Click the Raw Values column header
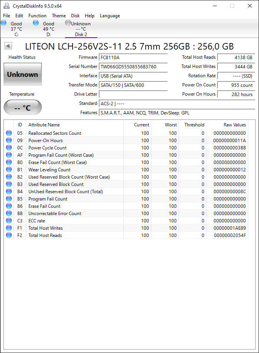 pyautogui.click(x=227, y=125)
